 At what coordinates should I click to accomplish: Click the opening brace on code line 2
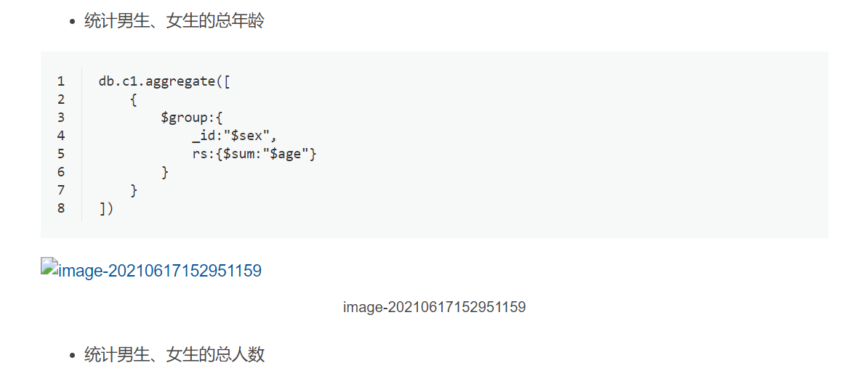(x=134, y=99)
